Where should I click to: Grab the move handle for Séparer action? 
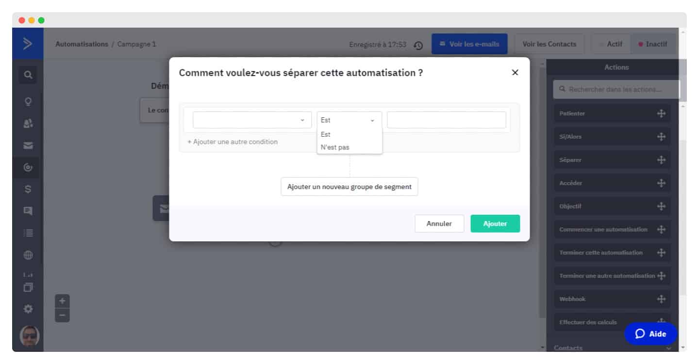click(661, 160)
